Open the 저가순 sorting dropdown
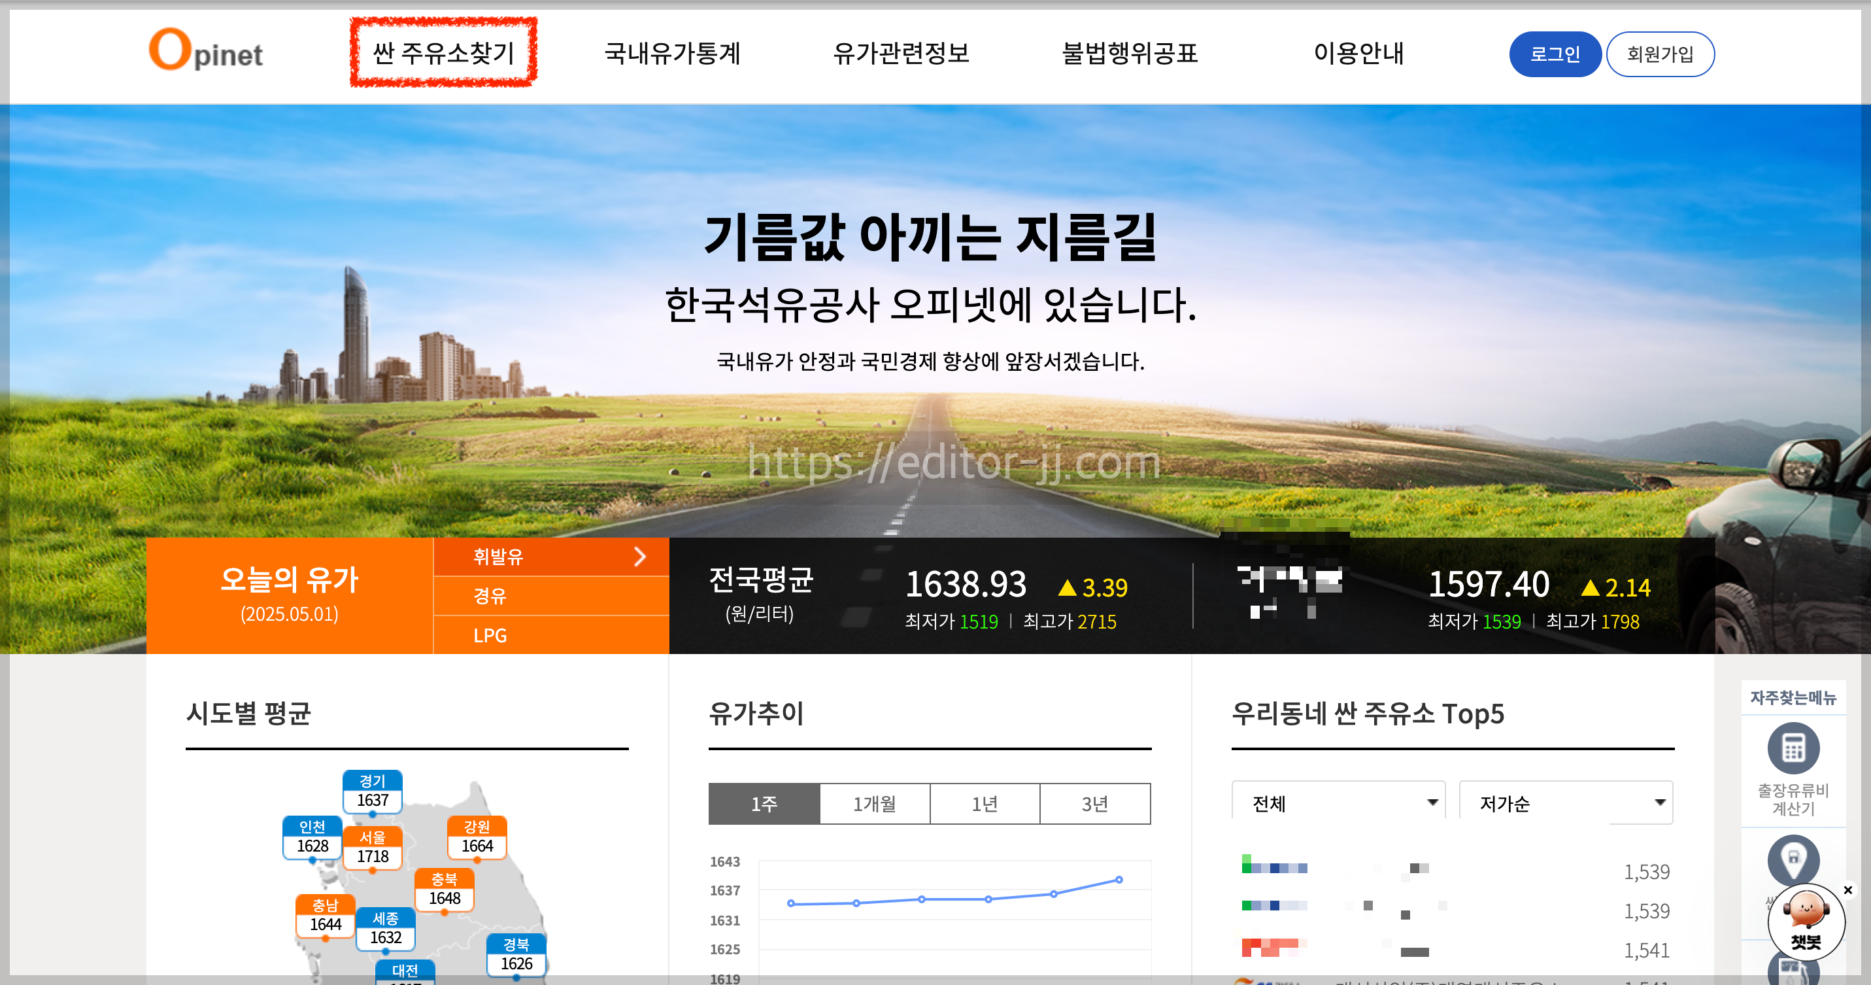 pos(1565,803)
